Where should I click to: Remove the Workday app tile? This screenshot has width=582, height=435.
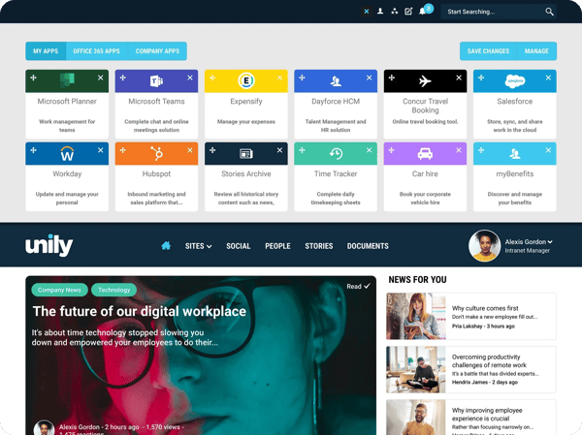[x=101, y=150]
